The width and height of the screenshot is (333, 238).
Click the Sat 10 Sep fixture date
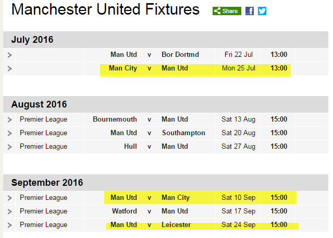click(238, 198)
